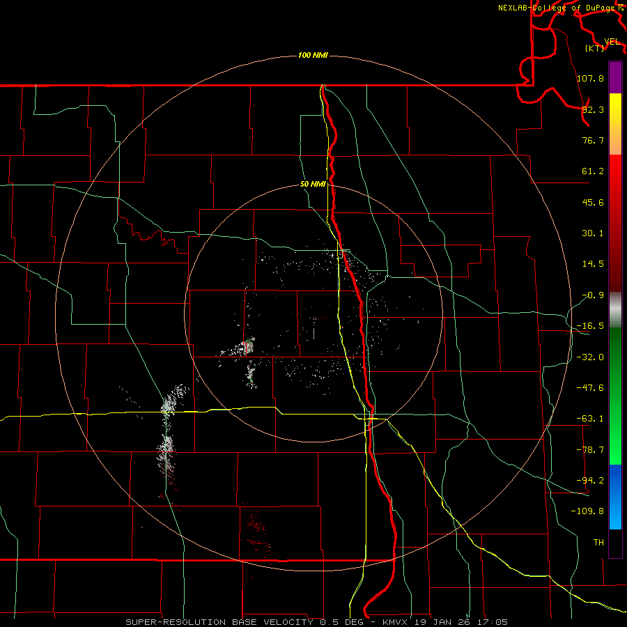Viewport: 627px width, 627px height.
Task: Click the 14.5 velocity scale value
Action: click(x=593, y=264)
